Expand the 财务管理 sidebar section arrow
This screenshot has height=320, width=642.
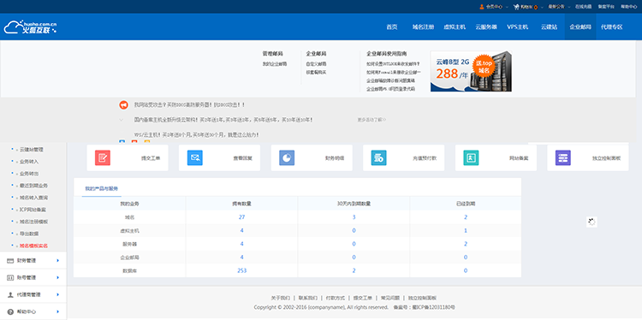click(58, 260)
